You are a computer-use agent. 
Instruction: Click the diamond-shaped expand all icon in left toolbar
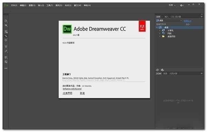pyautogui.click(x=6, y=40)
